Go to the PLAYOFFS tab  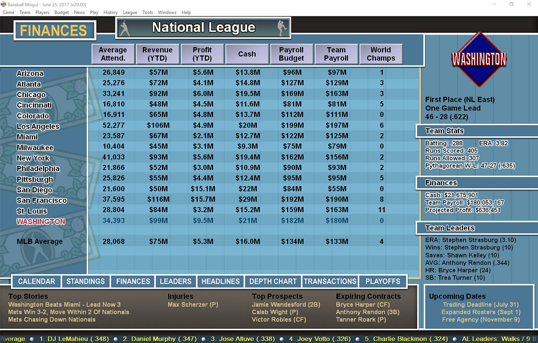[383, 281]
